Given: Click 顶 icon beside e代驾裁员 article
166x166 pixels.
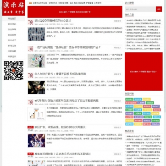Looking at the screenshot, I should click(x=30, y=102).
